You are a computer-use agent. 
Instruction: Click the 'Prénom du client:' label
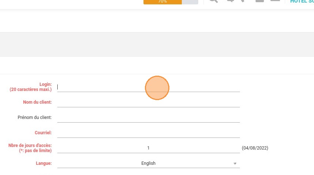pos(35,117)
